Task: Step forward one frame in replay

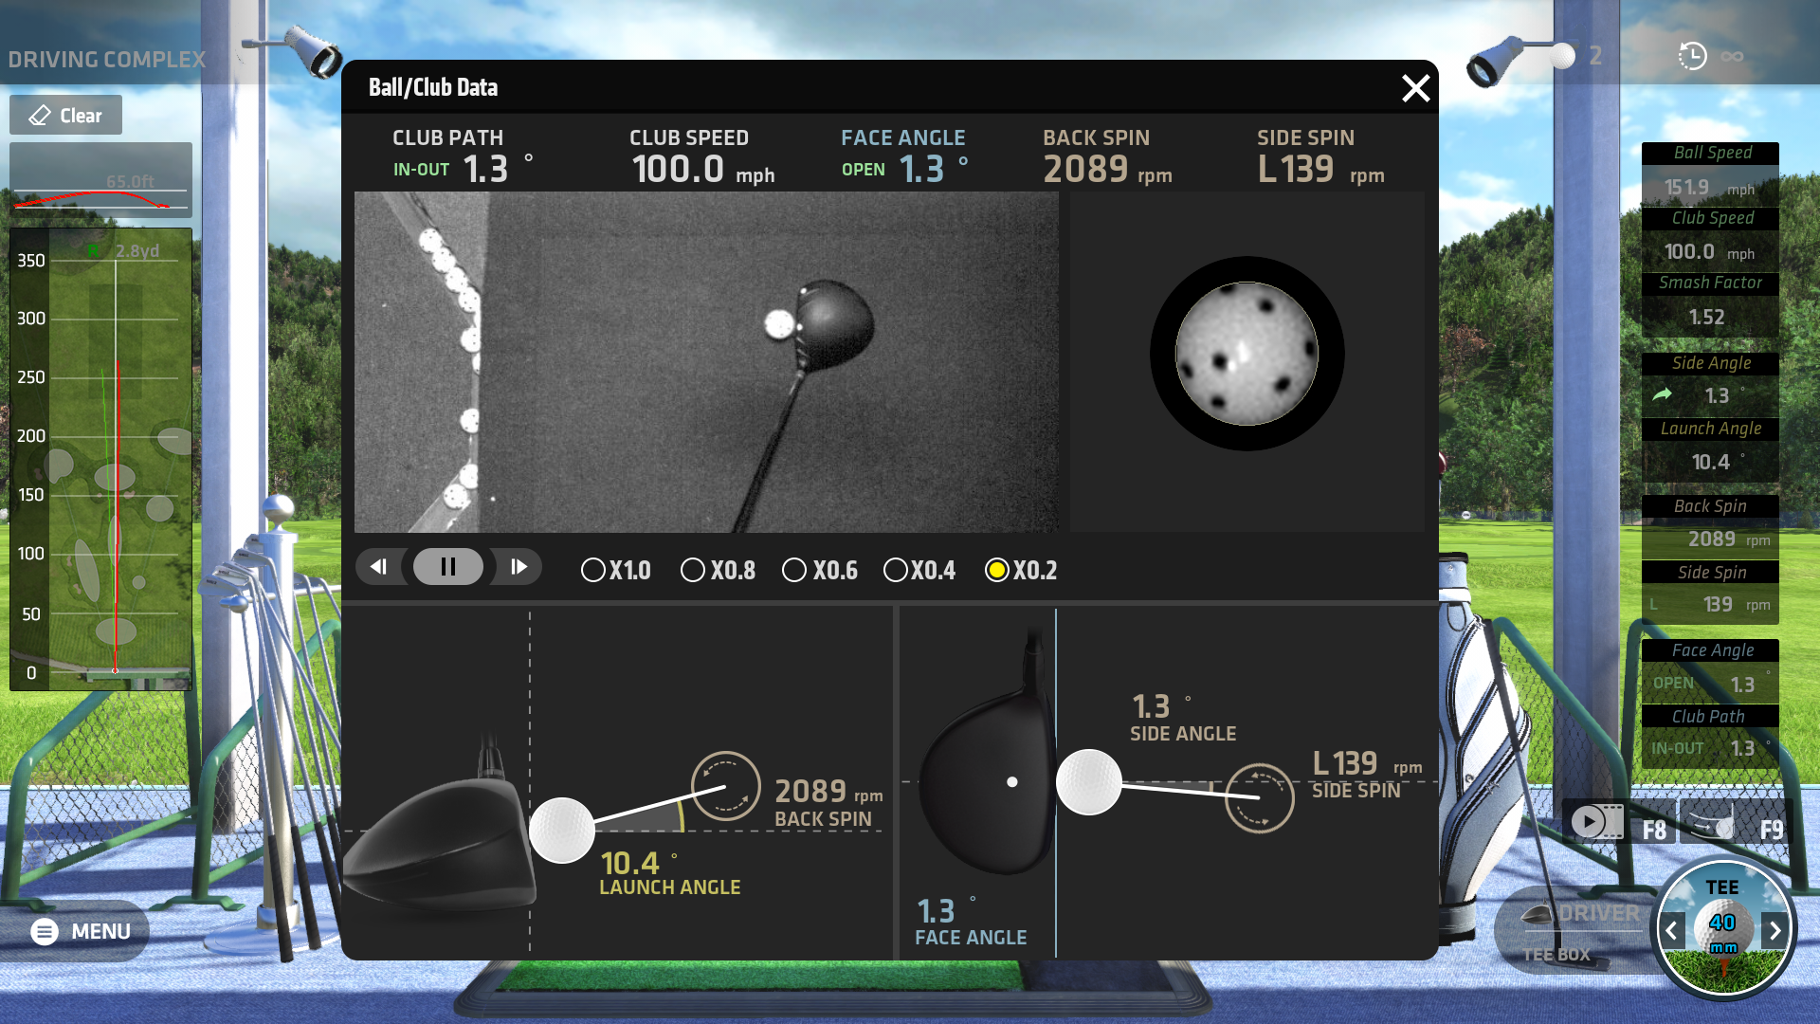Action: [x=518, y=567]
